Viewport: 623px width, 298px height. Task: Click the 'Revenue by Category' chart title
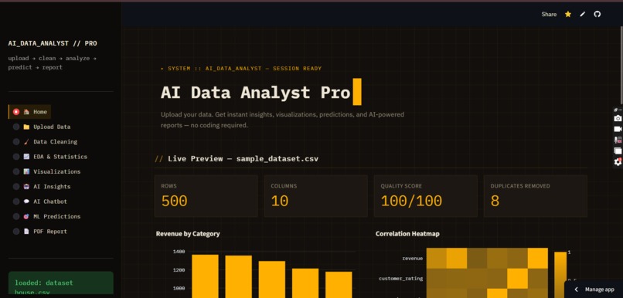[188, 234]
